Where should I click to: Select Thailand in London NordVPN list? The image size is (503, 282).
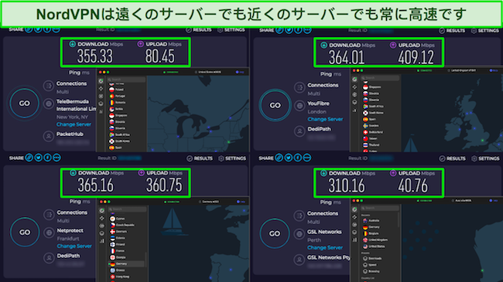pos(371,144)
